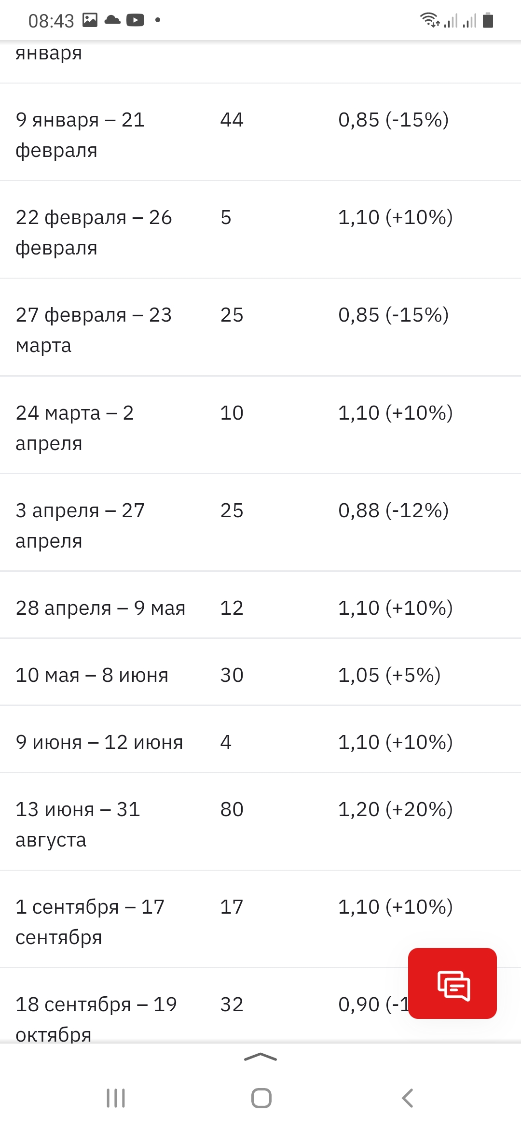The width and height of the screenshot is (521, 1130).
Task: Tap the 0,88 (-12%) coefficient value
Action: point(393,510)
